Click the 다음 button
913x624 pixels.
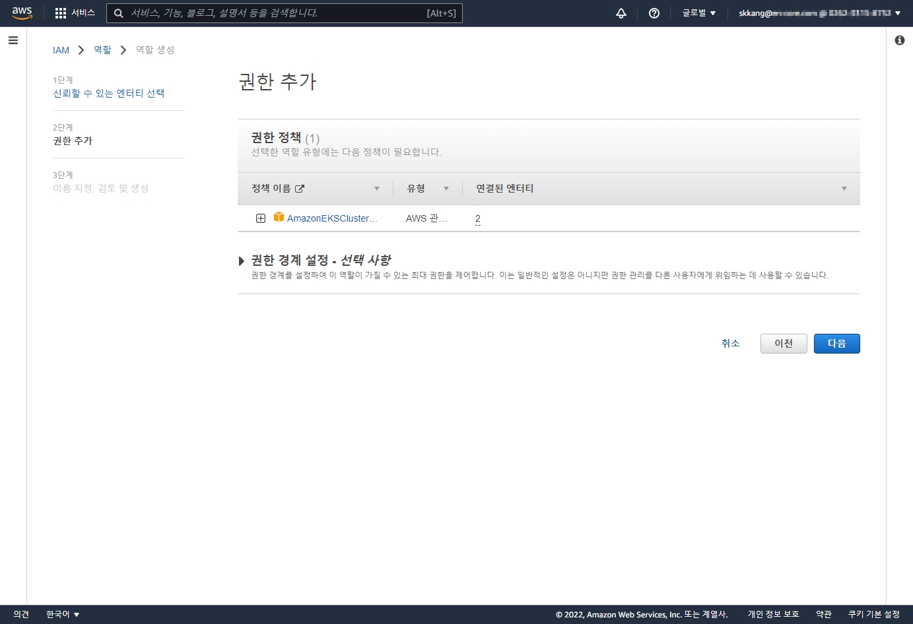click(836, 344)
